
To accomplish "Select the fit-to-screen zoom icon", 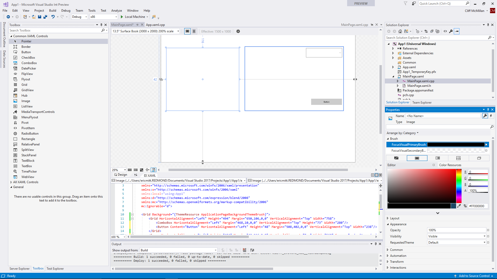I will (x=153, y=170).
